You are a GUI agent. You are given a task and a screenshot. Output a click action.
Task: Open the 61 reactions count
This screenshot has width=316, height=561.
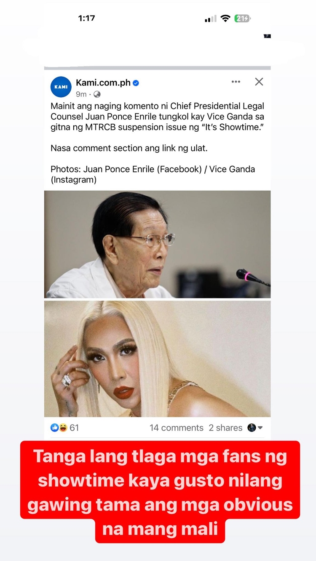(x=74, y=428)
